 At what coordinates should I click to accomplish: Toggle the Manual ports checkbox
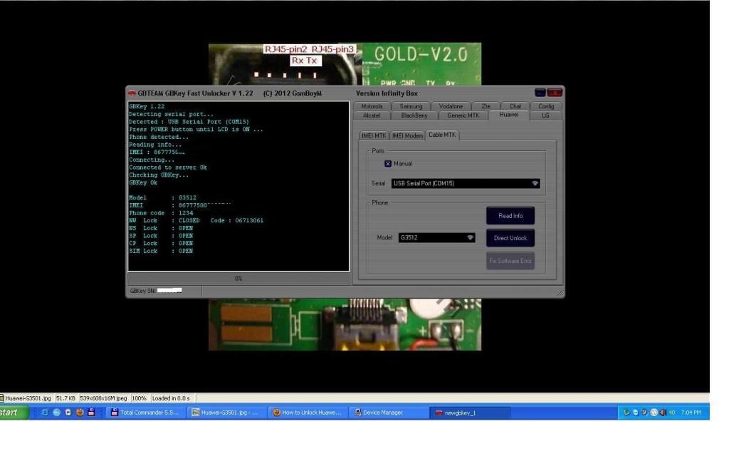[x=388, y=164]
